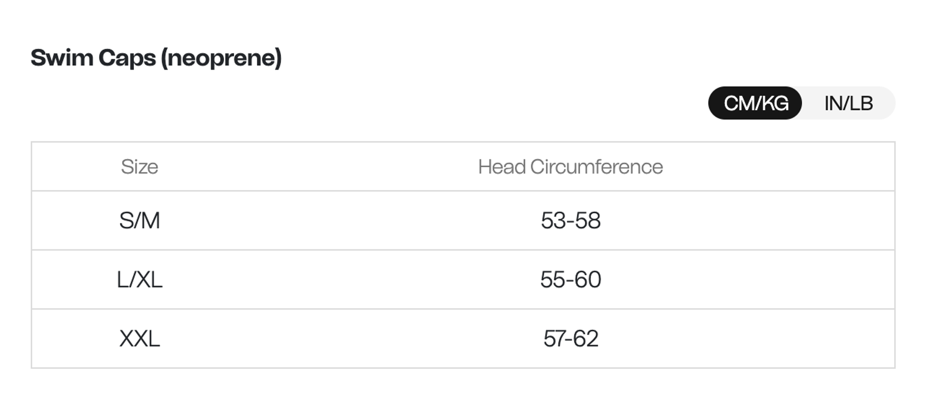The height and width of the screenshot is (399, 925).
Task: Switch units to IN/LB
Action: tap(848, 103)
